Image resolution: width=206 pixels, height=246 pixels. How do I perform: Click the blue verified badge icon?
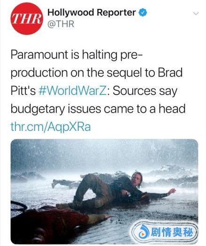pos(143,13)
